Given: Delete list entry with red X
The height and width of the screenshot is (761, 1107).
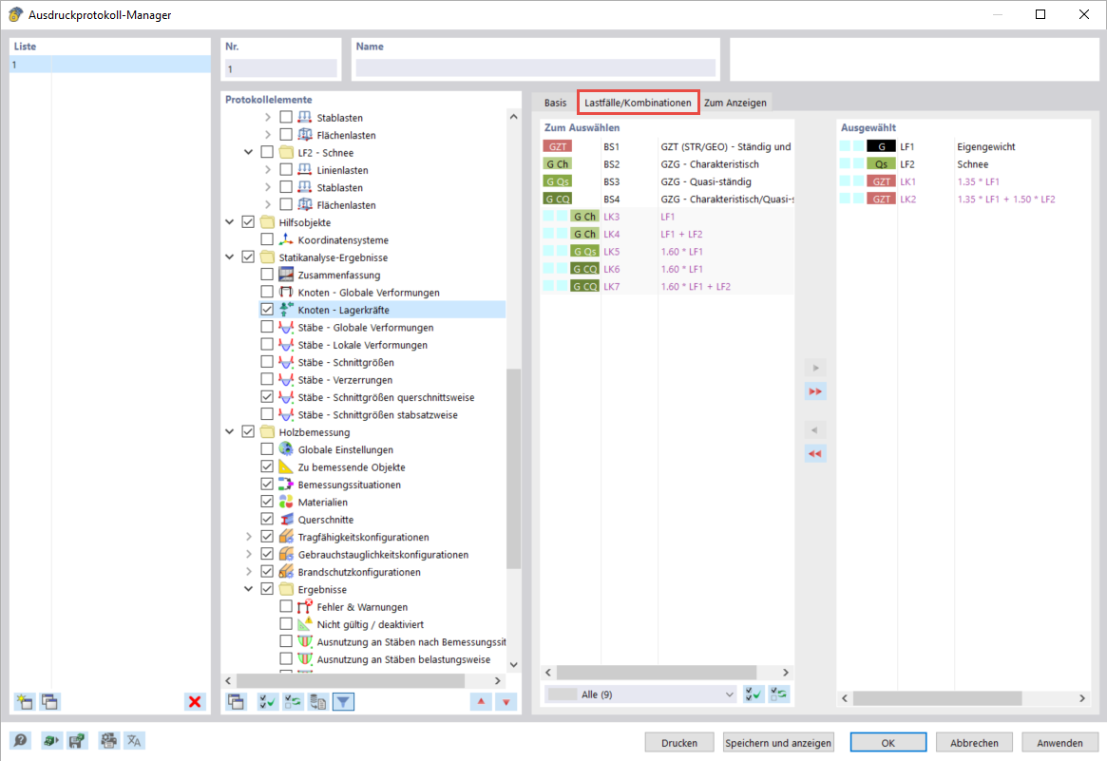Looking at the screenshot, I should (195, 702).
